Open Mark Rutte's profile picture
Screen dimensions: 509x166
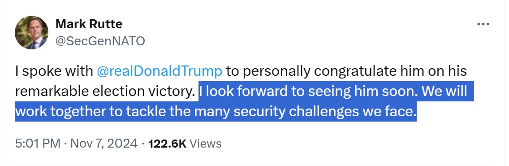(31, 32)
